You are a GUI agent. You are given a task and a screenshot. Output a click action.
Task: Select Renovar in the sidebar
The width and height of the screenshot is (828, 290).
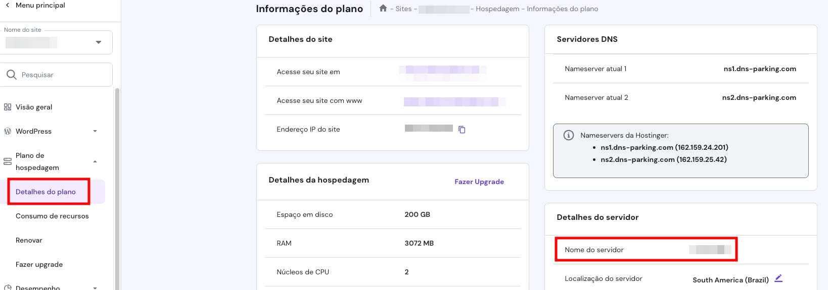pyautogui.click(x=29, y=240)
